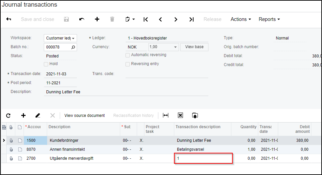Jump to last record
This screenshot has height=175, width=322.
coord(192,19)
